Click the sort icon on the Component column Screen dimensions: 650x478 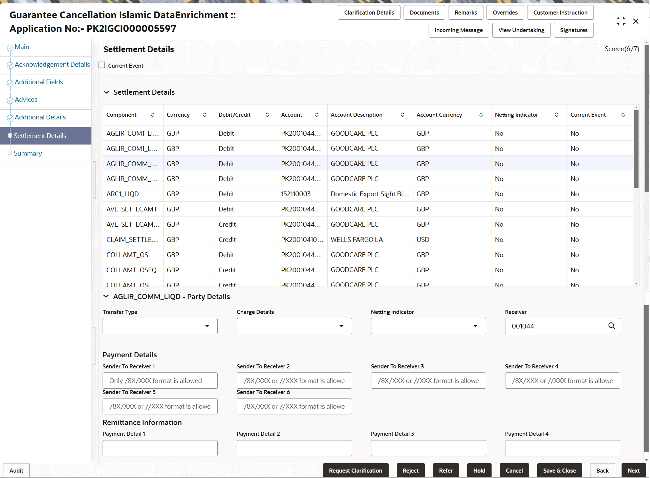(x=153, y=115)
